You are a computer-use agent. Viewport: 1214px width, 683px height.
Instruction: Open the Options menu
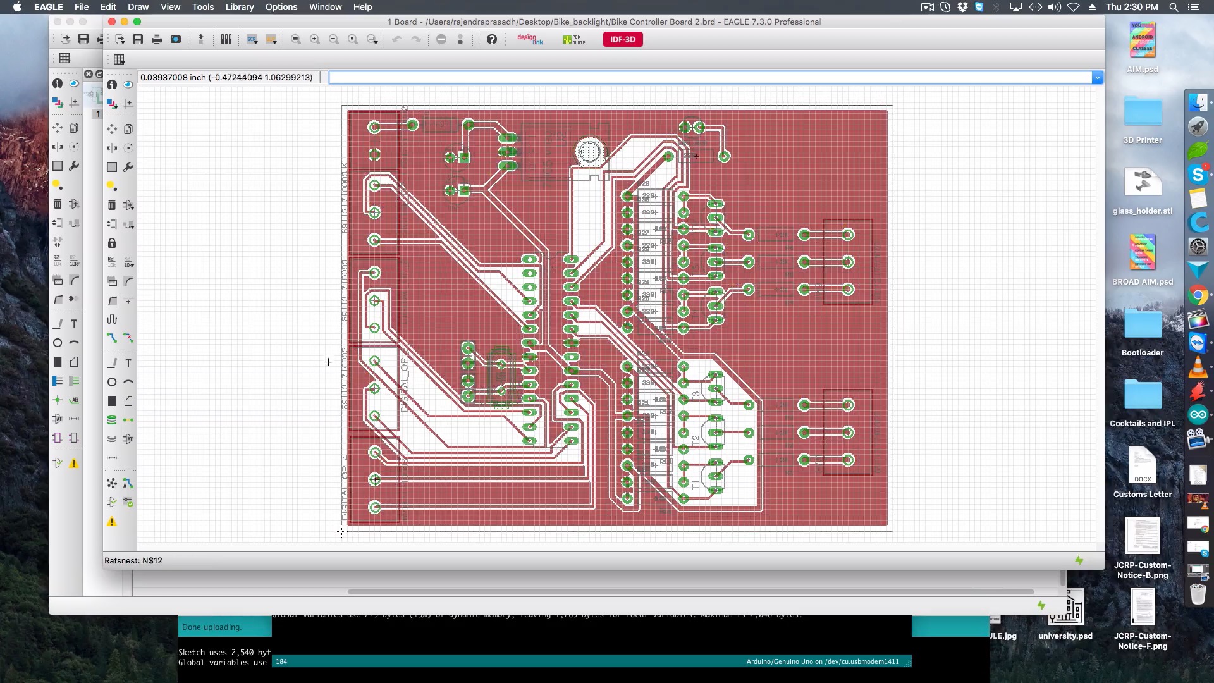[281, 7]
